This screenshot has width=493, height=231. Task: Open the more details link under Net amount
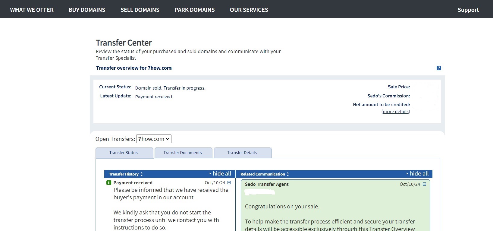(x=396, y=112)
